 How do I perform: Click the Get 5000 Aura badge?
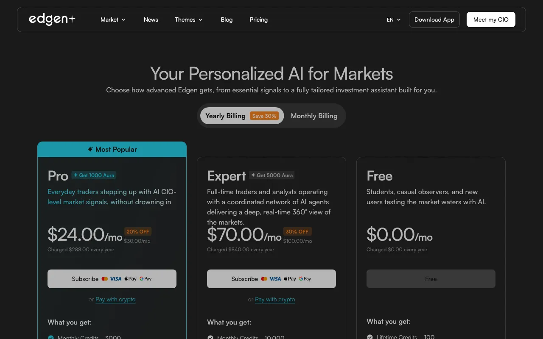point(272,175)
